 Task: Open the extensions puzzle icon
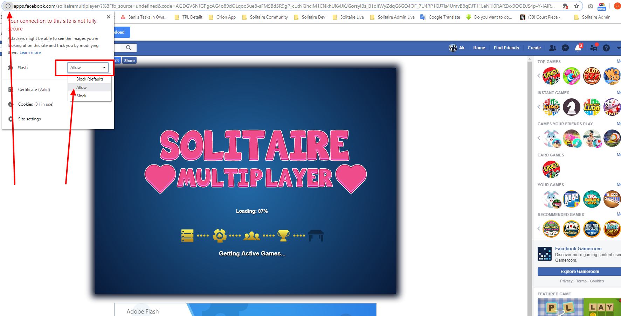565,6
